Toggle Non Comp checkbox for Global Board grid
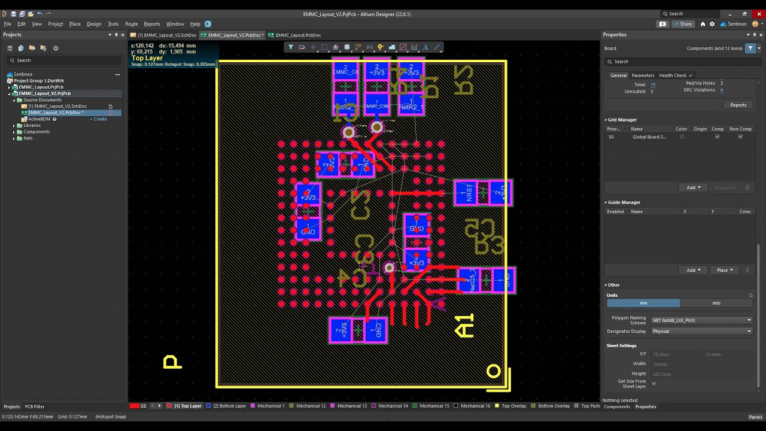 [x=740, y=137]
